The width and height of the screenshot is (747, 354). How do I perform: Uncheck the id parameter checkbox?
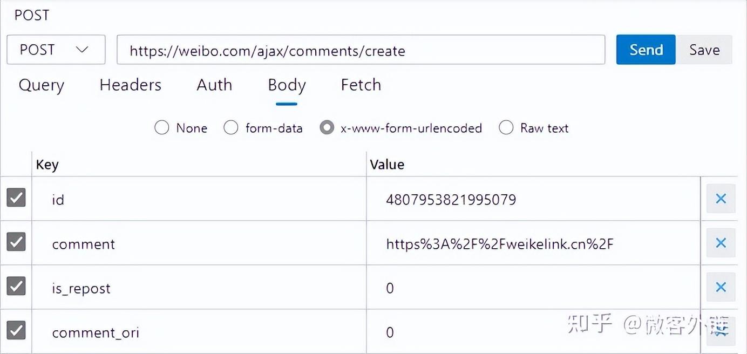click(x=16, y=198)
